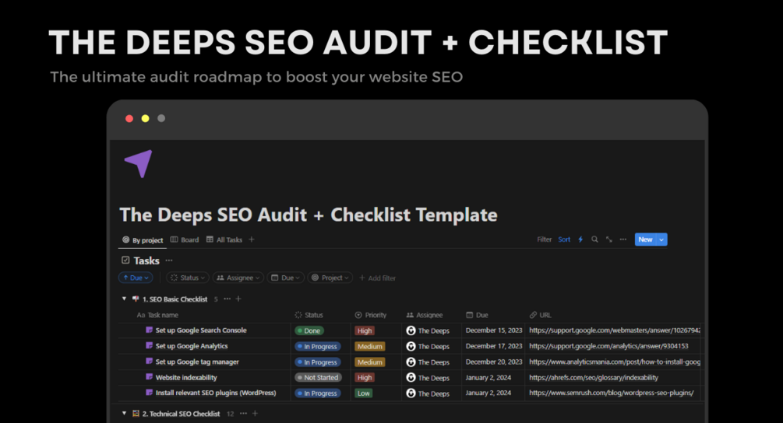
Task: Click the Due column header
Action: pyautogui.click(x=477, y=315)
